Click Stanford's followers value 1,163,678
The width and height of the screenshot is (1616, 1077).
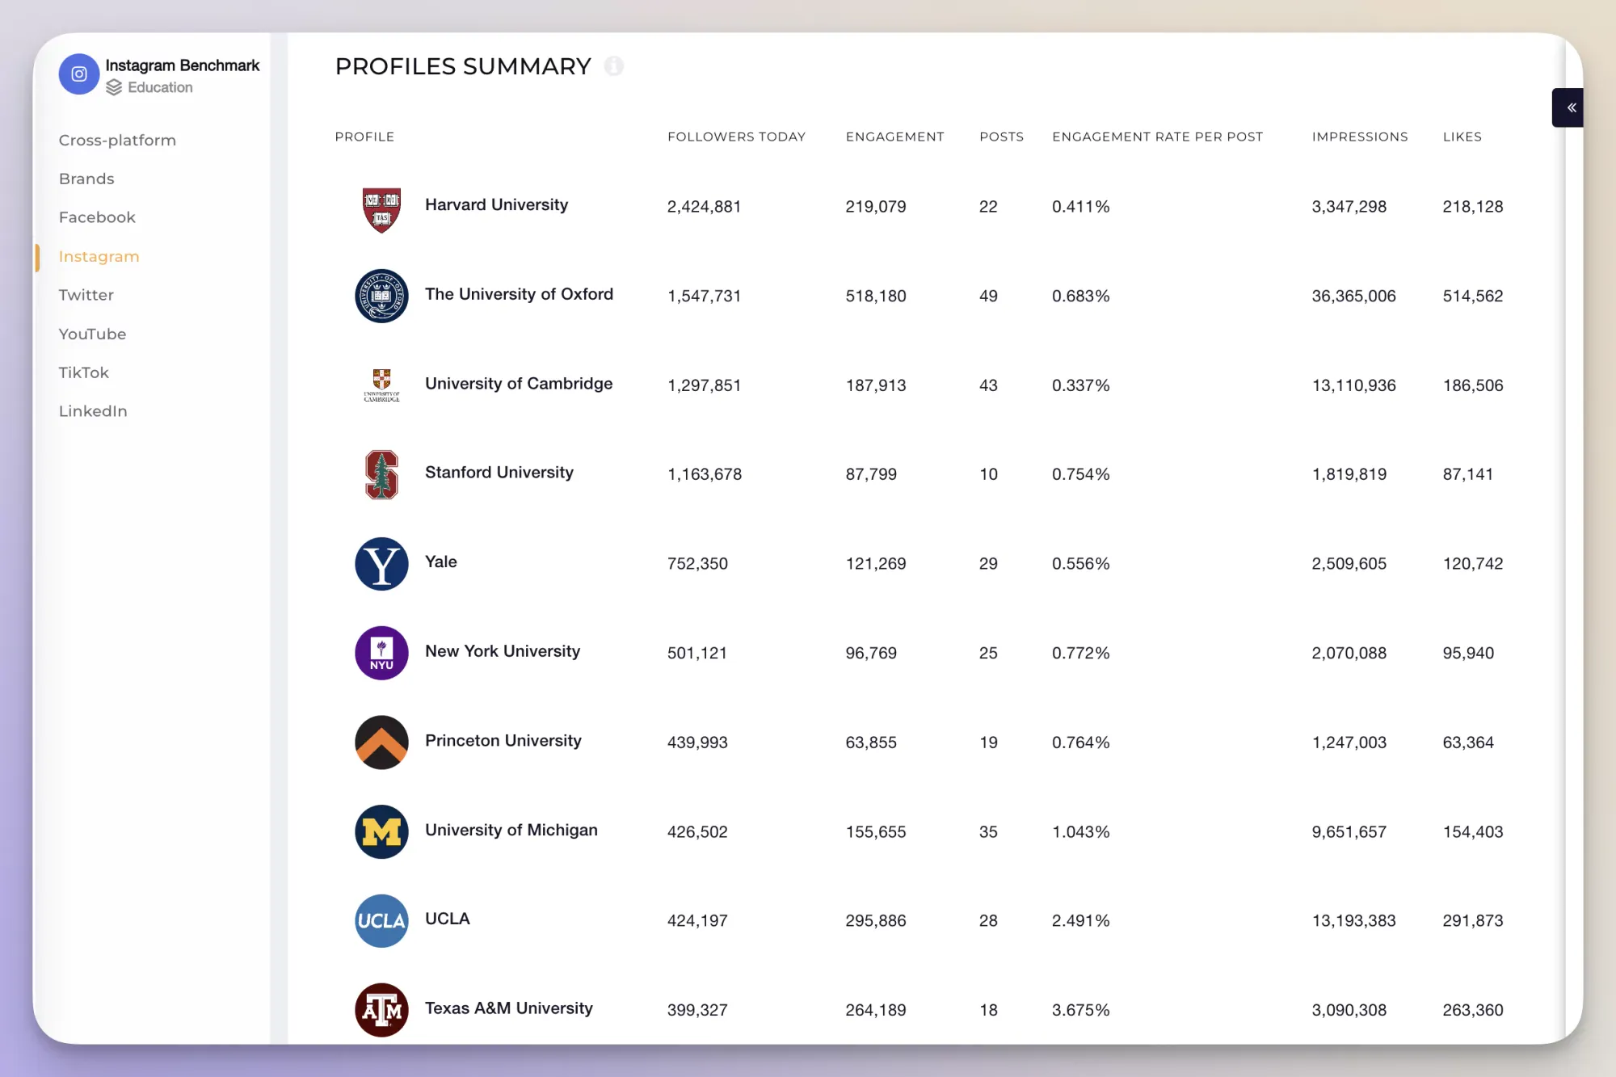coord(705,474)
